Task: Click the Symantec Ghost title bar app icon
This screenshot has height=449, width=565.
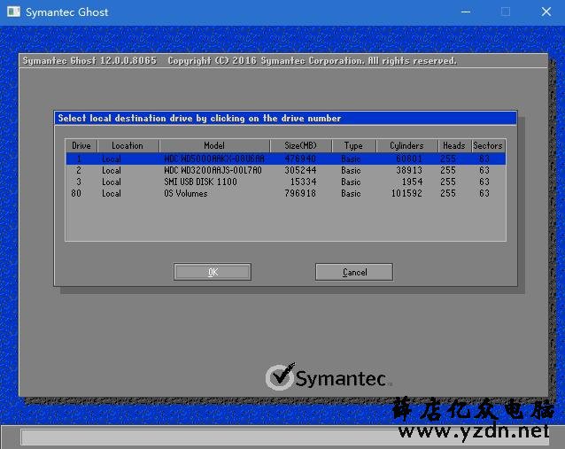Action: tap(13, 12)
